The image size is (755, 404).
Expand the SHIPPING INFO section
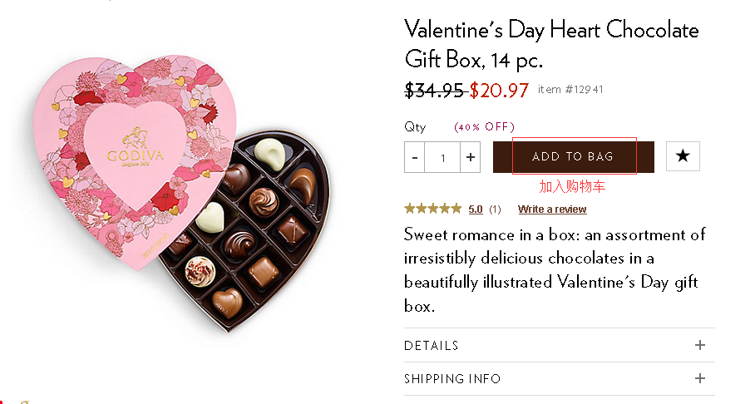click(452, 379)
